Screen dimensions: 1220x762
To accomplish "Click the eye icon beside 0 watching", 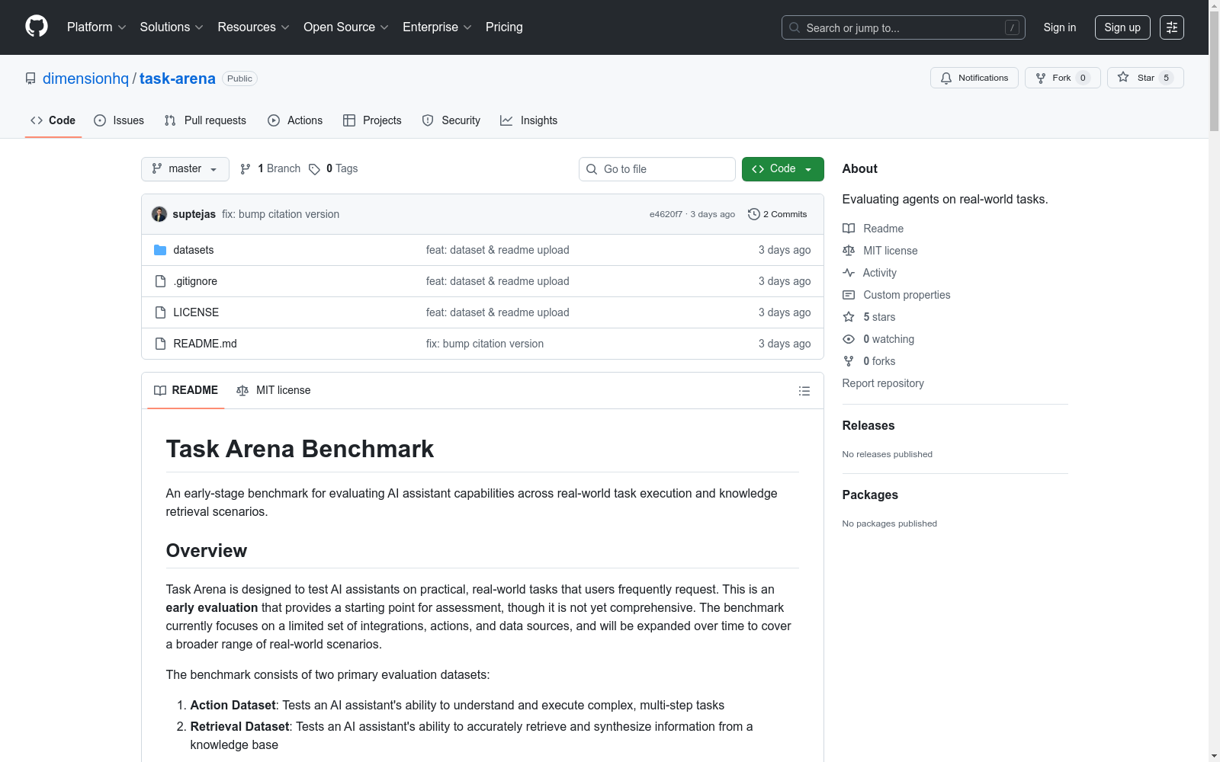I will coord(849,339).
